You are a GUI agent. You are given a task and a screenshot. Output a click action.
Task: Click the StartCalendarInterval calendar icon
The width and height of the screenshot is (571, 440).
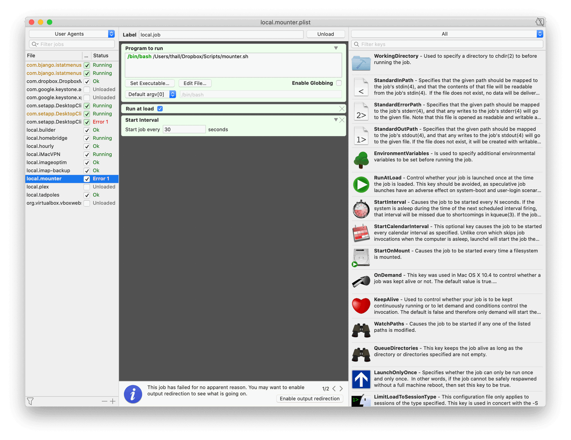(x=361, y=233)
